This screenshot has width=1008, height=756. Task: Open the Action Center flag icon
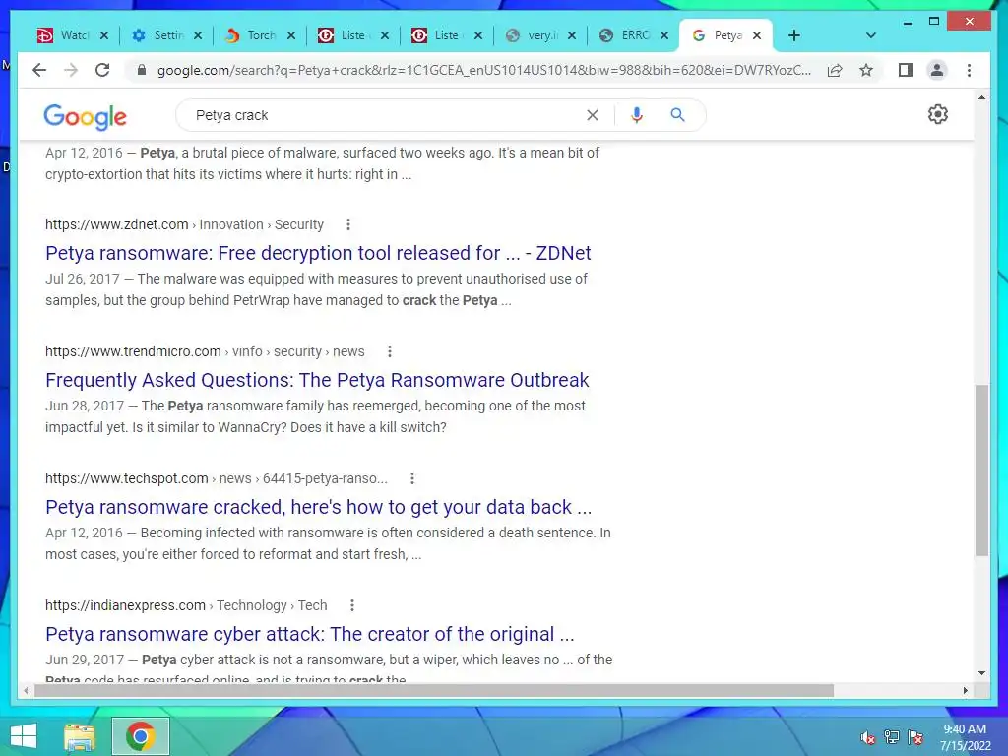pyautogui.click(x=915, y=736)
